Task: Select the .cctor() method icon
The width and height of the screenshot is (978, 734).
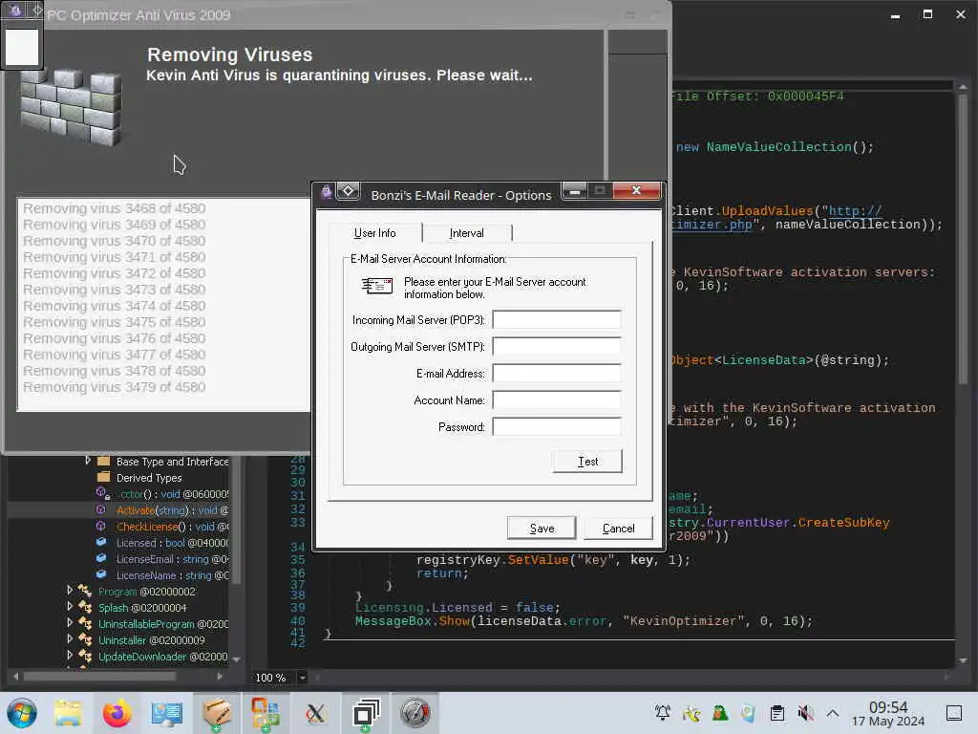Action: 102,494
